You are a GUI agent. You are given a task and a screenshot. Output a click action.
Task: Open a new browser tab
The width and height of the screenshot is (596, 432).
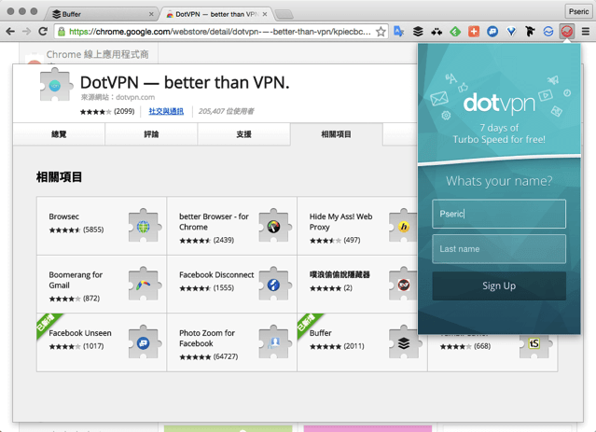[284, 15]
